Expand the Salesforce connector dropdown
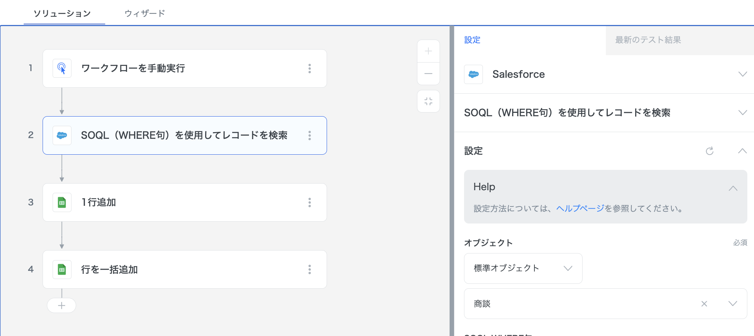This screenshot has width=754, height=336. (x=742, y=74)
